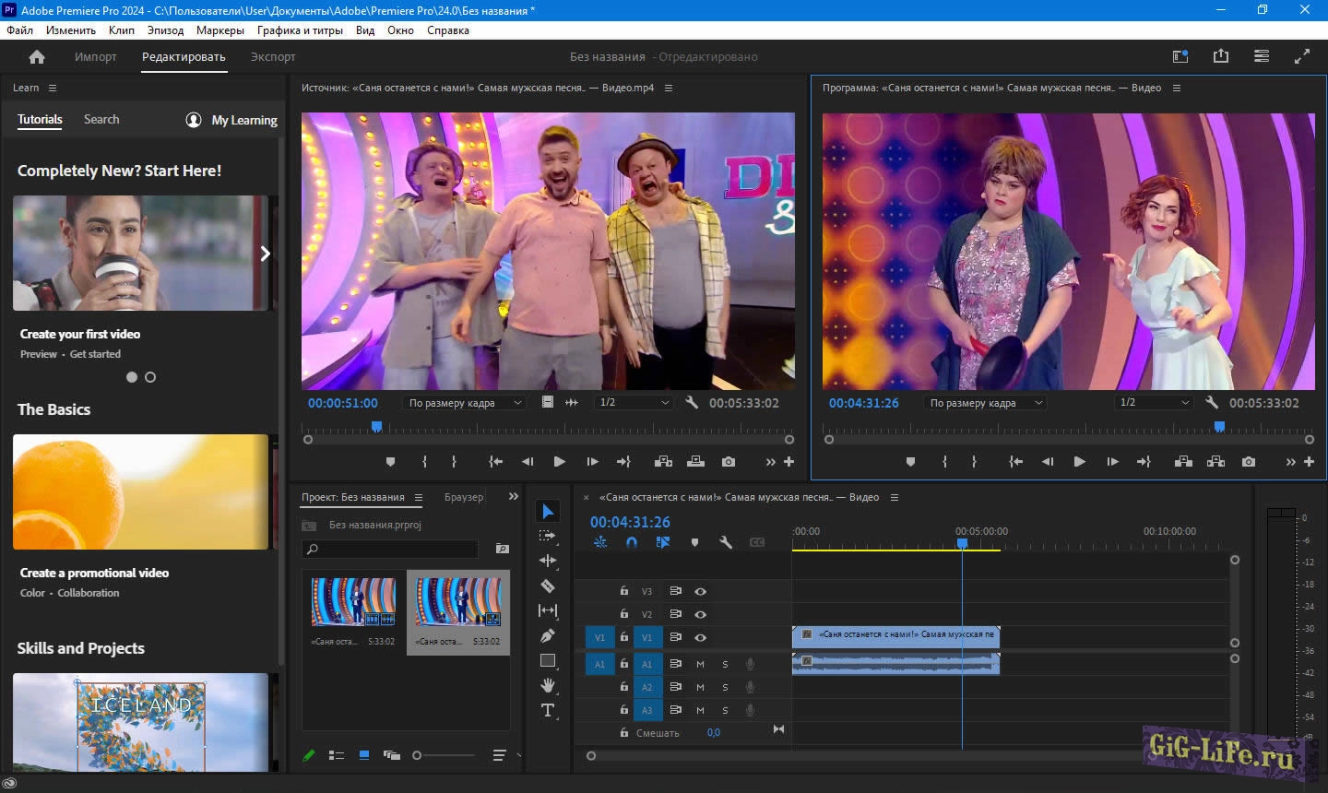1328x793 pixels.
Task: Mute audio track A1
Action: click(x=700, y=664)
